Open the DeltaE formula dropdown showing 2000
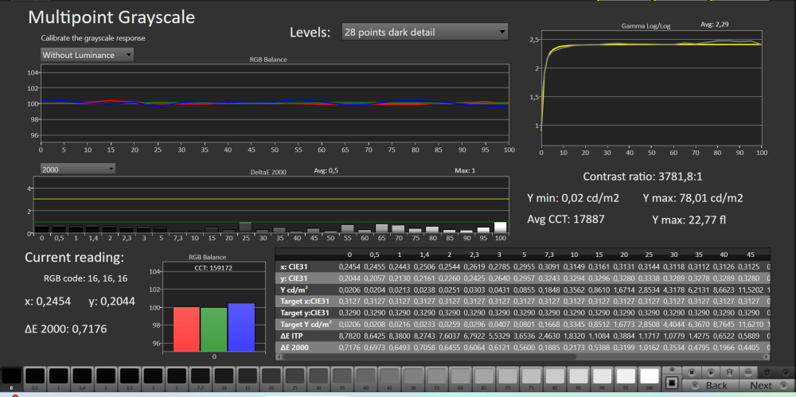 pos(78,169)
